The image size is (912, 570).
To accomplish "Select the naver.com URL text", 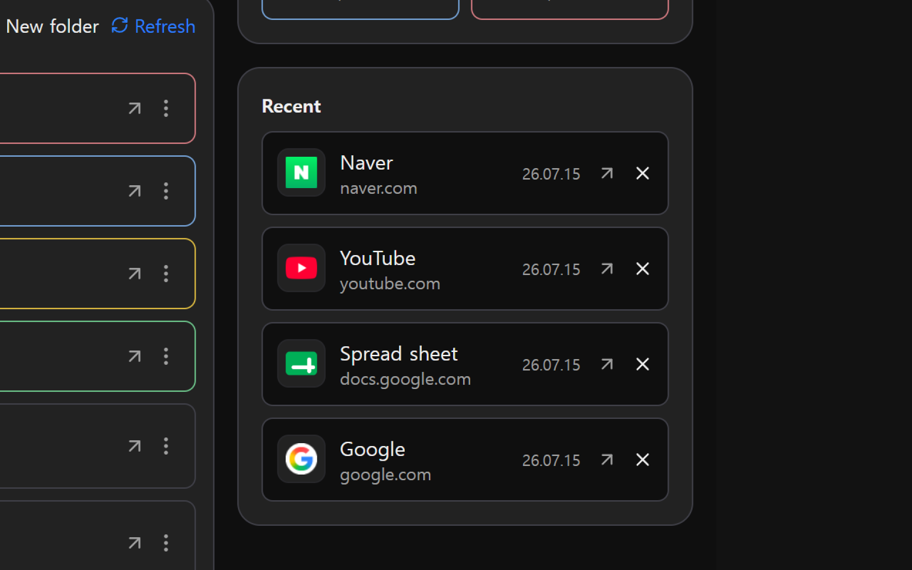I will pos(379,188).
